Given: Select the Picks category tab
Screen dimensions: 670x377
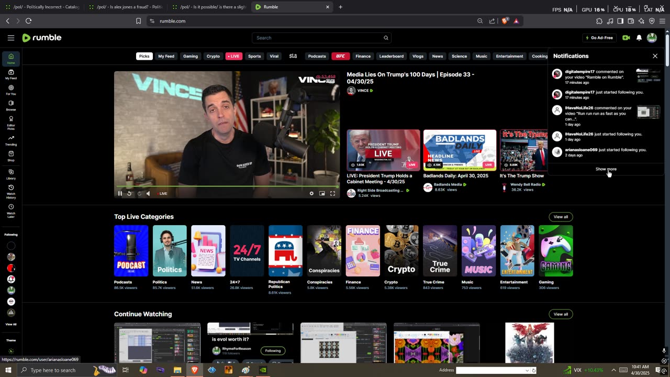Looking at the screenshot, I should coord(144,56).
